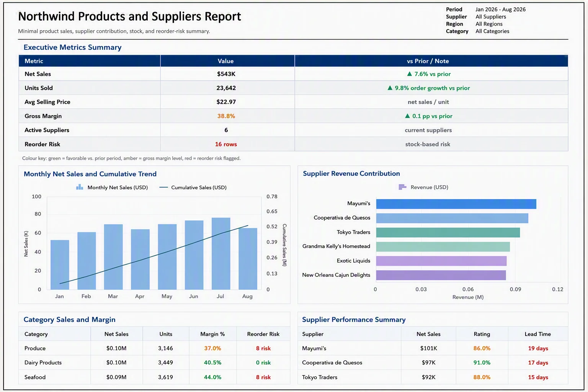Click Margin % header in Category table
The width and height of the screenshot is (588, 392).
click(212, 334)
